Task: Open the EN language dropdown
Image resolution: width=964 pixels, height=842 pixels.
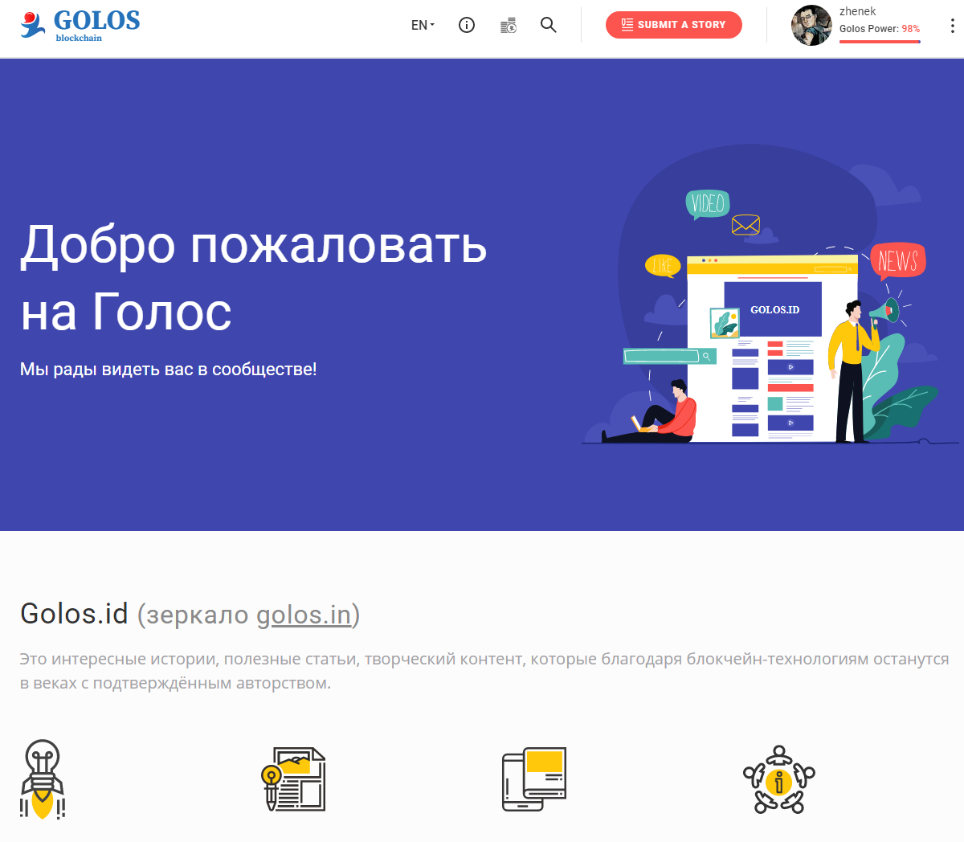Action: 423,25
